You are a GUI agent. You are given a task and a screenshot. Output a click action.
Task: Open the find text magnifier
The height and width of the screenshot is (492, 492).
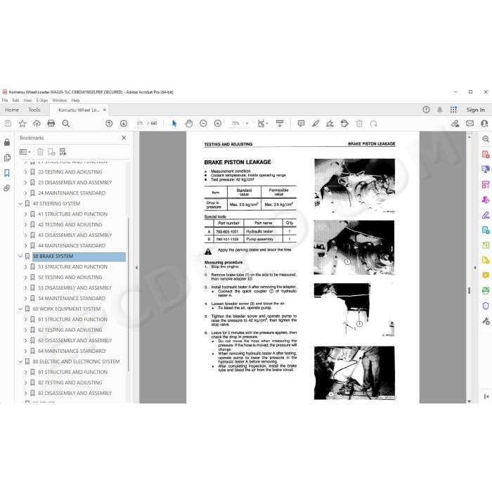(66, 124)
